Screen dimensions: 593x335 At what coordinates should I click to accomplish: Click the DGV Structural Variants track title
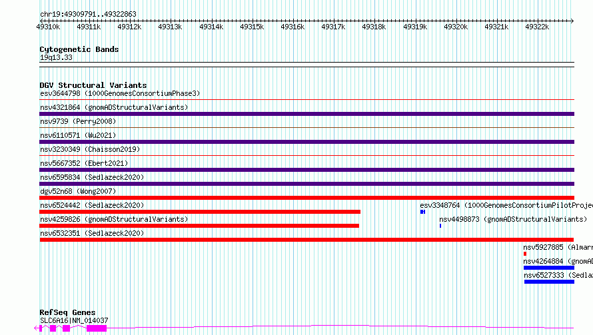point(93,85)
